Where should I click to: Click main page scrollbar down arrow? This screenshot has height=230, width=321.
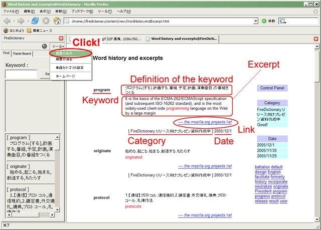coord(317,219)
